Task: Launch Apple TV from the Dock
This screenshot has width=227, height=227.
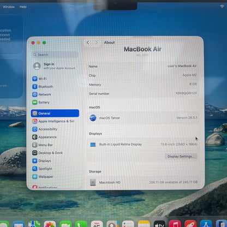Action: (x=159, y=224)
